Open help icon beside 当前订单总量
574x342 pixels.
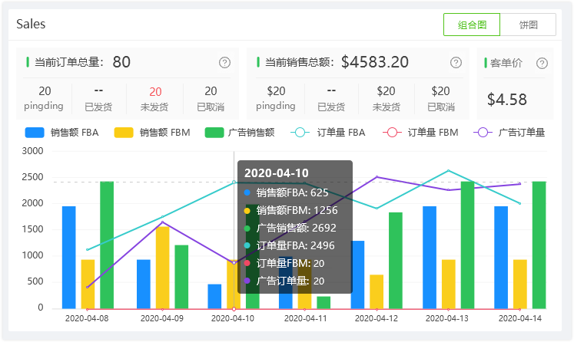[224, 62]
